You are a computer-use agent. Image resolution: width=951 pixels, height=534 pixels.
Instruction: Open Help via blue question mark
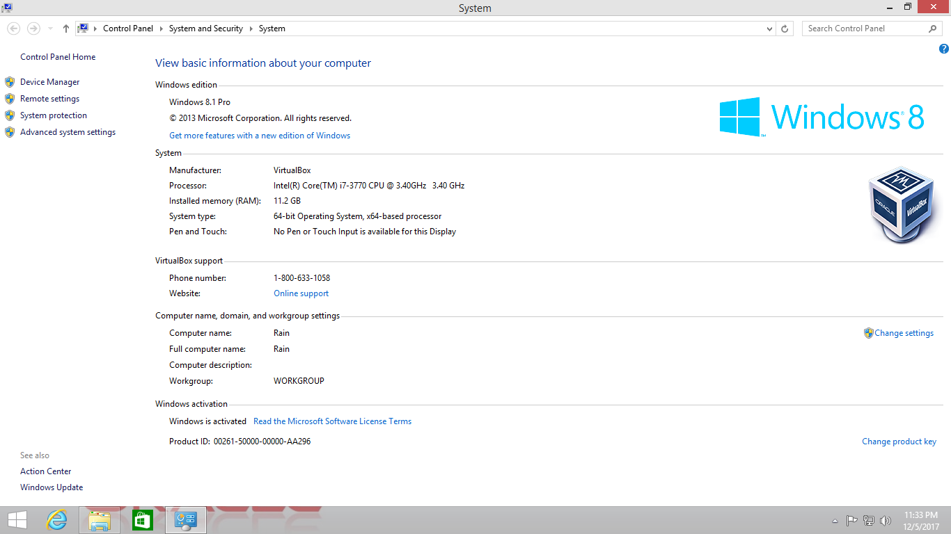[x=944, y=49]
